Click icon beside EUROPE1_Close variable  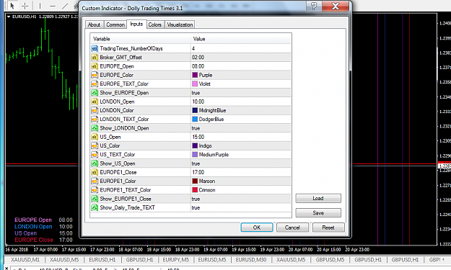(95, 172)
